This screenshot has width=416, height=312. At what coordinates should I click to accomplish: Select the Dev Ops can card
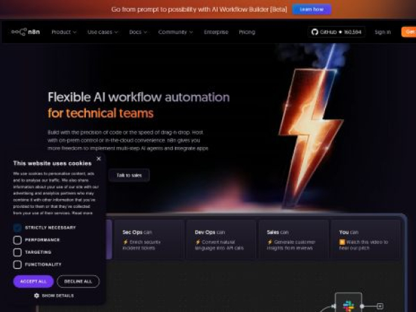click(x=221, y=240)
